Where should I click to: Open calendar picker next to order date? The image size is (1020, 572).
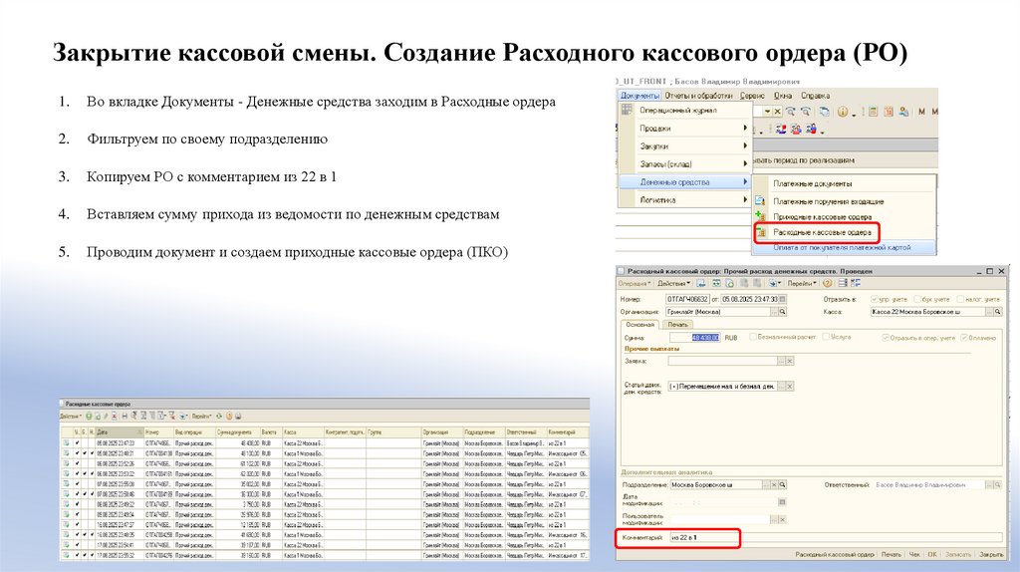coord(783,299)
